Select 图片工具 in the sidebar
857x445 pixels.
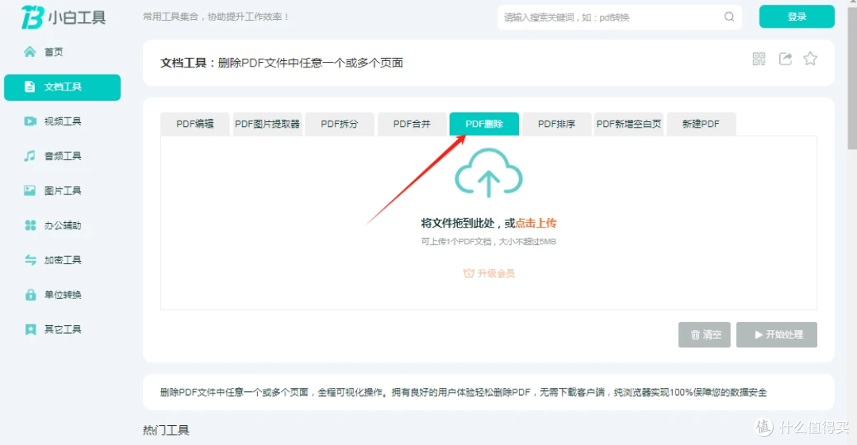pos(62,190)
